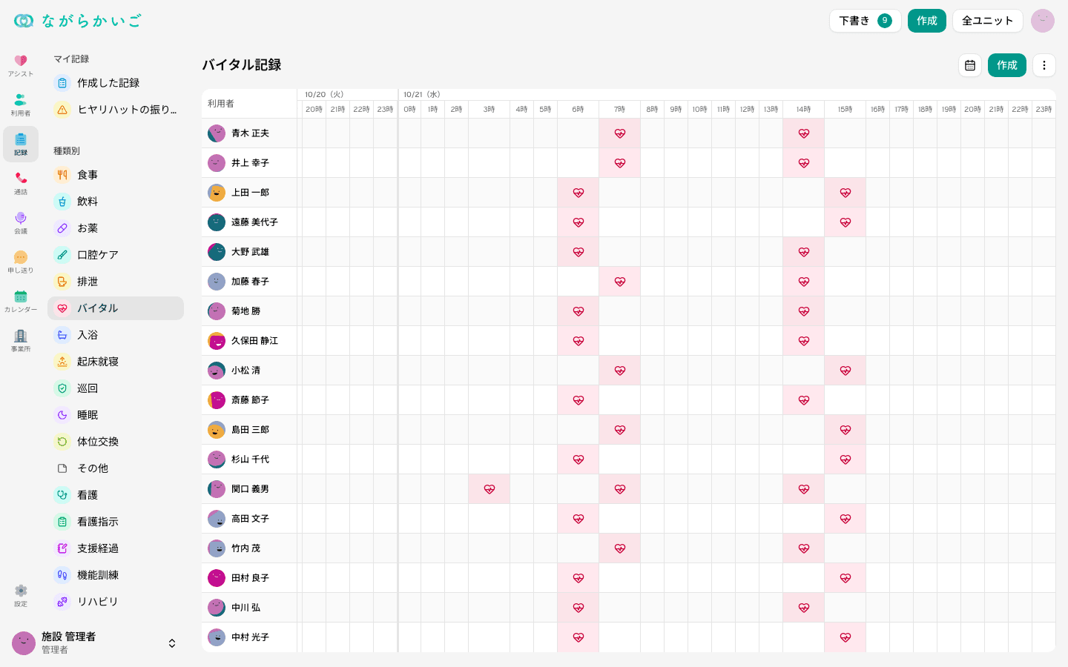1068x667 pixels.
Task: Open the 申し送り message icon
Action: click(21, 262)
